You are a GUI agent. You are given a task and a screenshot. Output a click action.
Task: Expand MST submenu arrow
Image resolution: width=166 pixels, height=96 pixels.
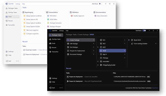pyautogui.click(x=125, y=44)
